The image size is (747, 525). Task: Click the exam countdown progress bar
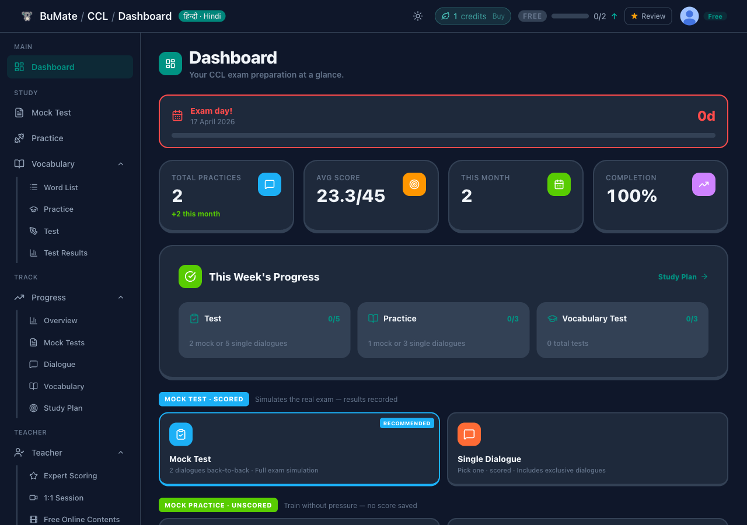click(x=444, y=135)
